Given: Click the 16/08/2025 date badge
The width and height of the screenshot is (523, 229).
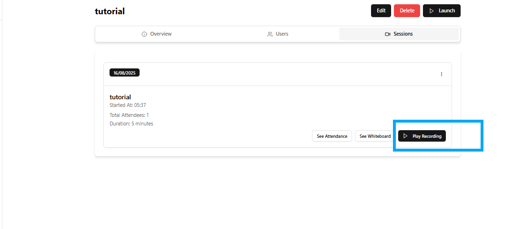Looking at the screenshot, I should [124, 73].
